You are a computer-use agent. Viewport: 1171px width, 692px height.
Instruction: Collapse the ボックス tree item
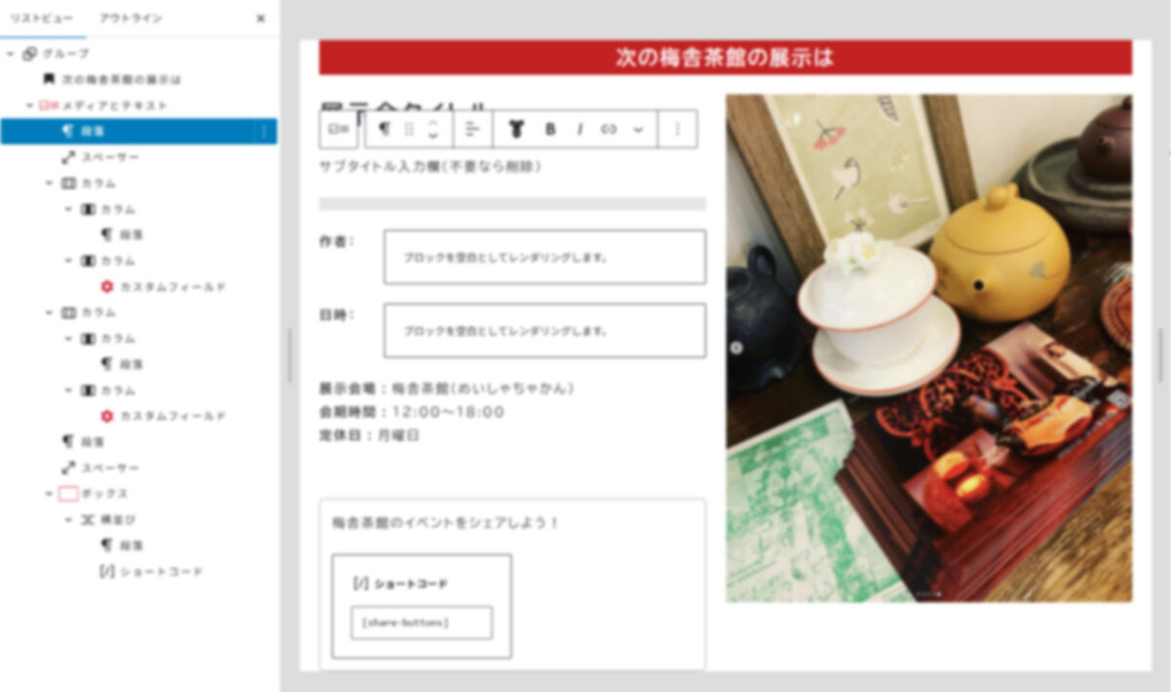[49, 494]
